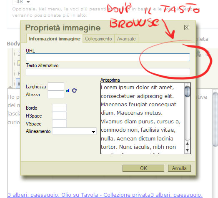Switch to the Collegamento tab
218x198 pixels.
point(98,39)
